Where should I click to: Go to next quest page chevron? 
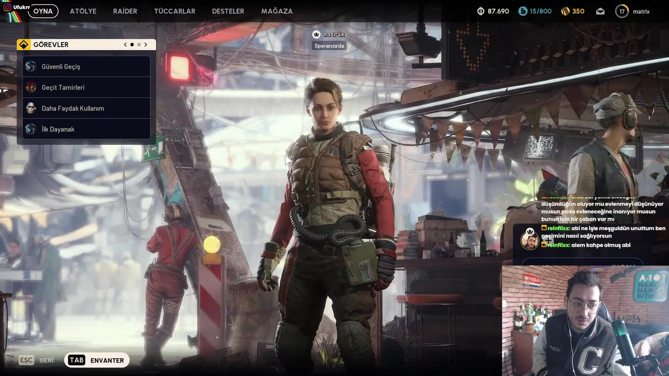pyautogui.click(x=146, y=44)
